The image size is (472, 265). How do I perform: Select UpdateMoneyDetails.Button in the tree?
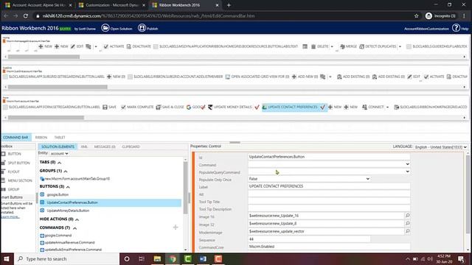click(x=68, y=211)
